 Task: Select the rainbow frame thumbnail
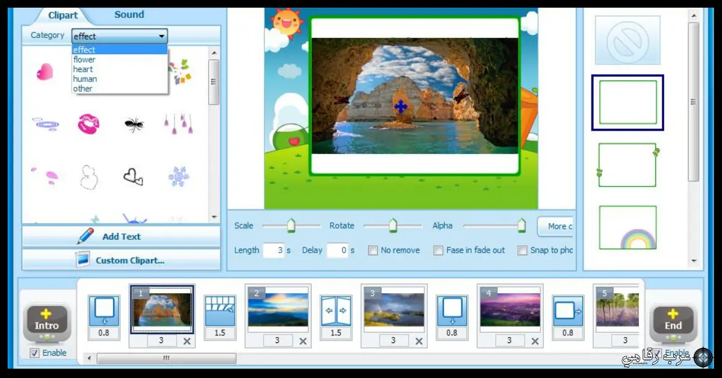[x=627, y=228]
